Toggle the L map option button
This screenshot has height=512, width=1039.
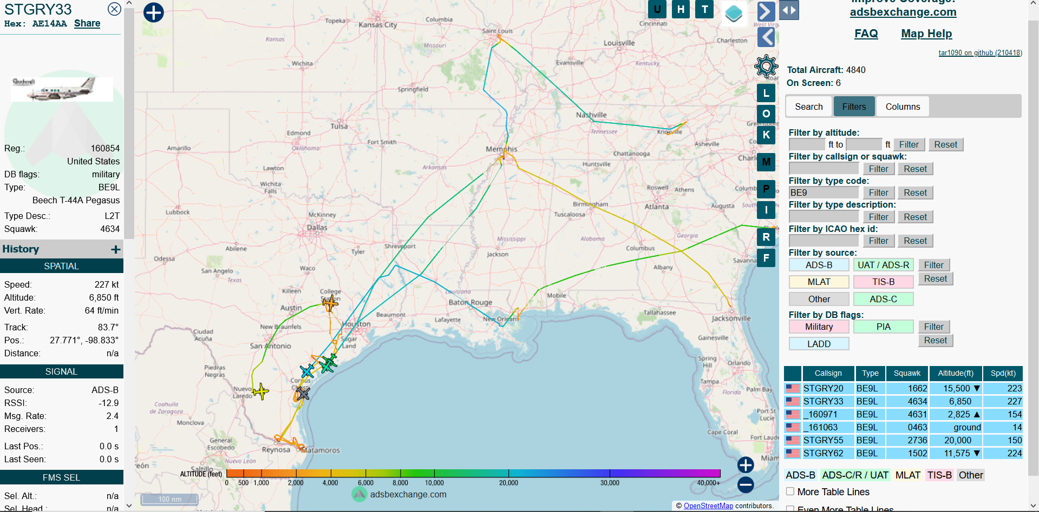[x=766, y=93]
